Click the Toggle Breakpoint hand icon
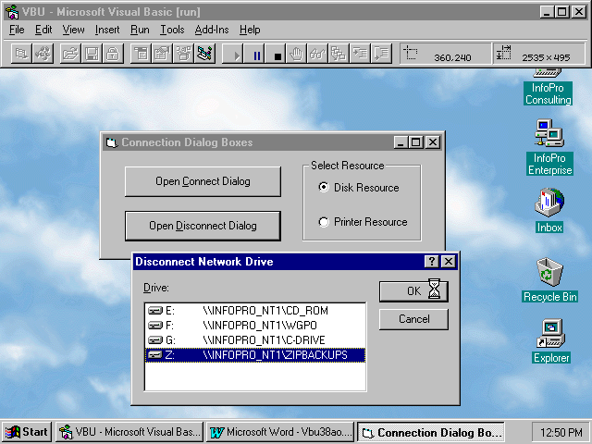Viewport: 592px width, 444px height. coord(296,55)
